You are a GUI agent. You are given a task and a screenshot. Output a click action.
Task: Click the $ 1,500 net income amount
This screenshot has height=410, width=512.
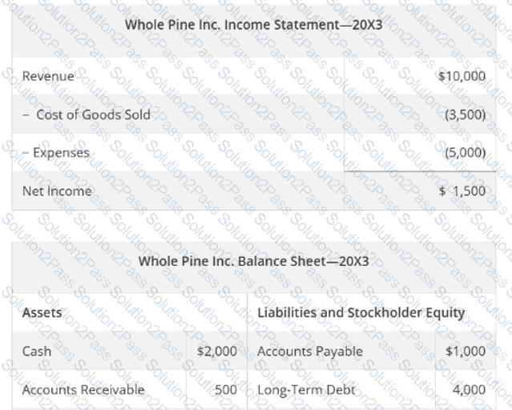462,191
